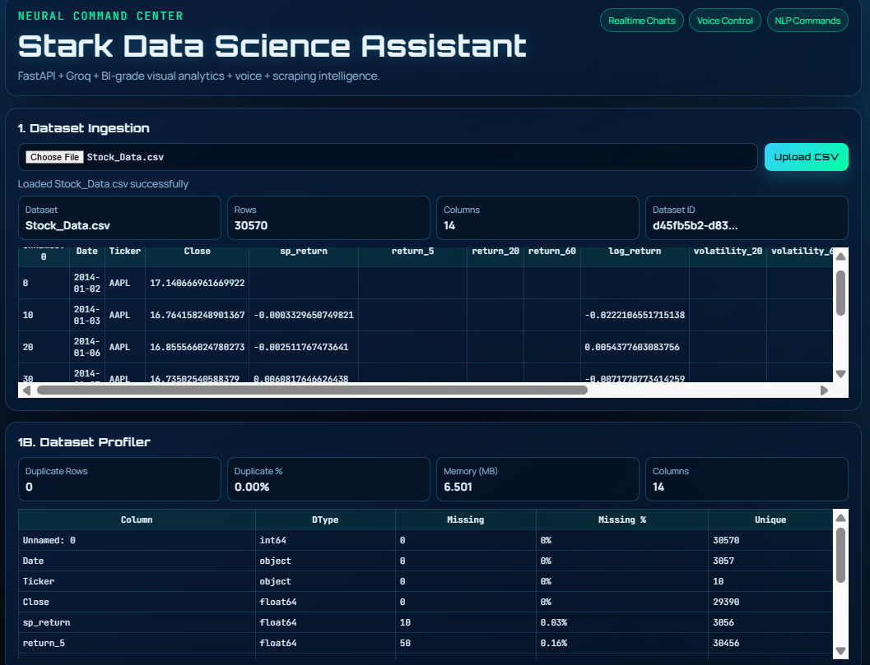The width and height of the screenshot is (870, 665).
Task: Click profiler table scrollbar down arrow
Action: pos(840,651)
